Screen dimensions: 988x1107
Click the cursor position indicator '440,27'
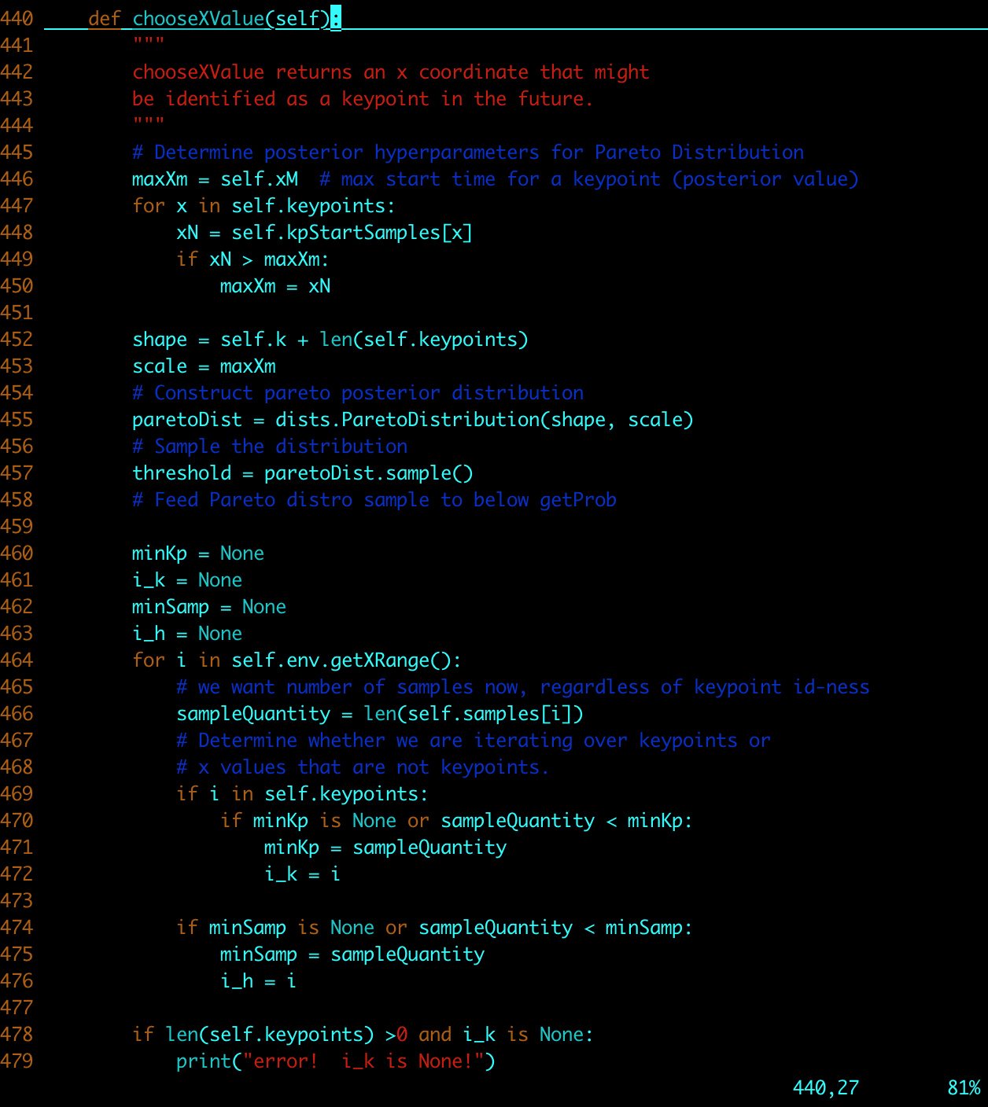[825, 1088]
